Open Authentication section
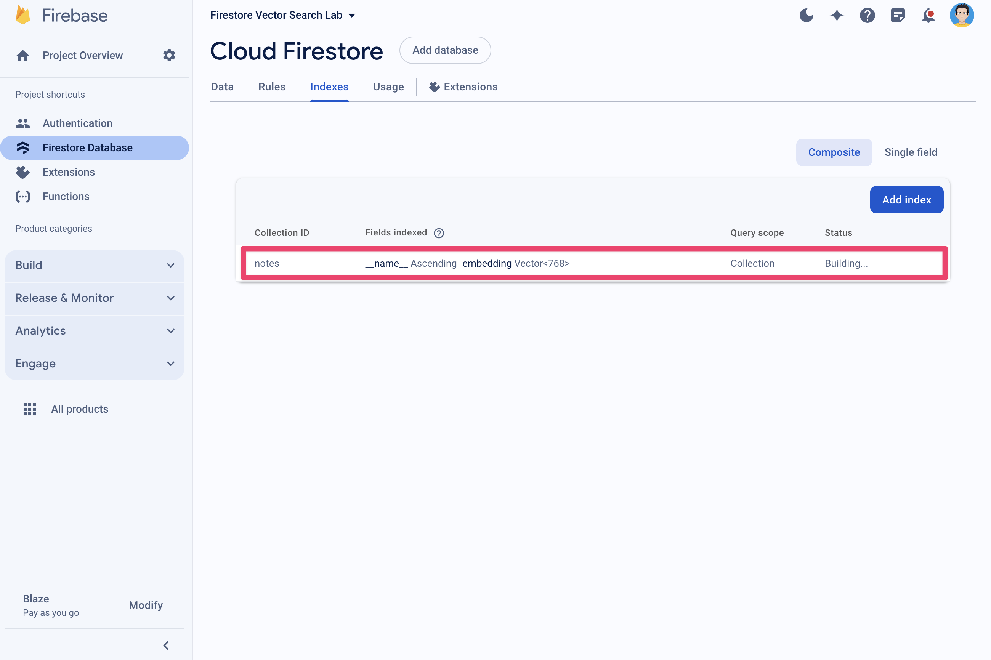991x660 pixels. [x=77, y=123]
